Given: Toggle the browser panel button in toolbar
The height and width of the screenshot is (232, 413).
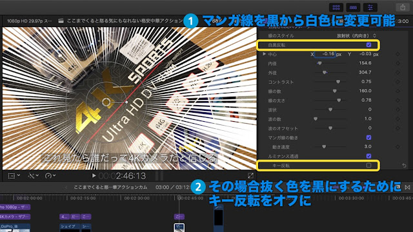Looking at the screenshot, I should [336, 7].
